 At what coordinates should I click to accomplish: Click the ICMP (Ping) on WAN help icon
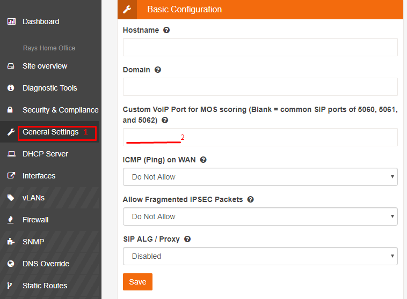point(203,160)
